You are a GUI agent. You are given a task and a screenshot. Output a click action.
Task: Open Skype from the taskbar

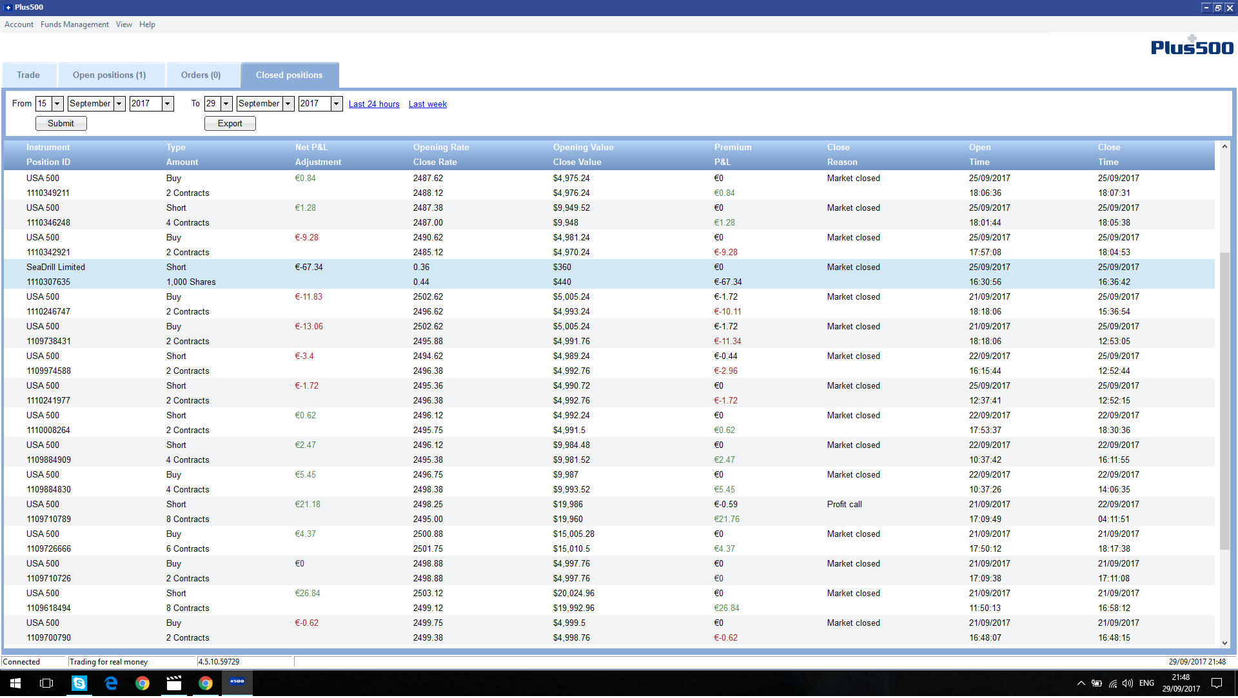[x=79, y=684]
